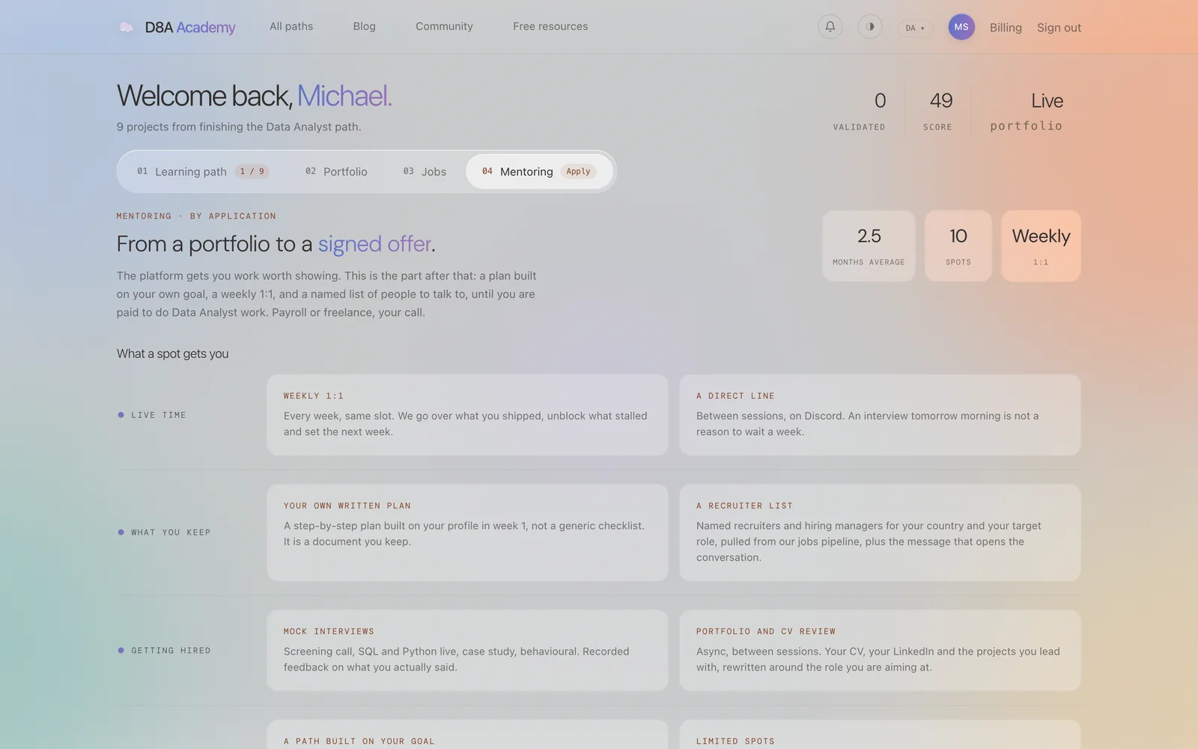Toggle the dark/light theme button
Image resolution: width=1198 pixels, height=749 pixels.
[x=869, y=27]
